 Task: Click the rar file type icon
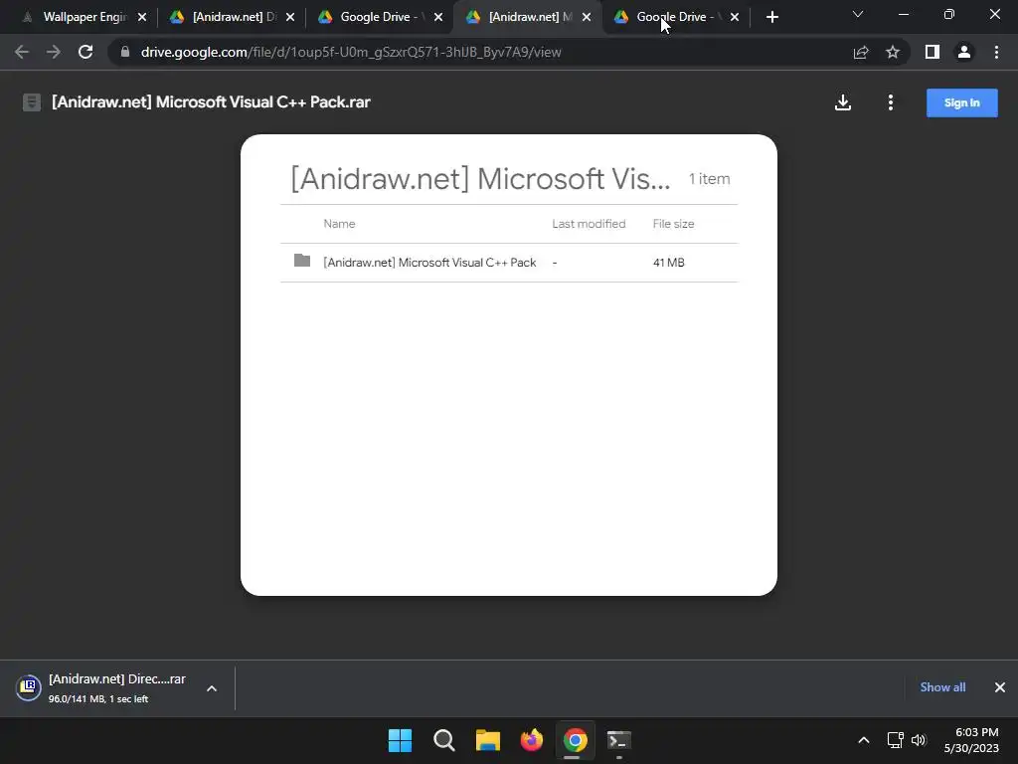pos(31,102)
